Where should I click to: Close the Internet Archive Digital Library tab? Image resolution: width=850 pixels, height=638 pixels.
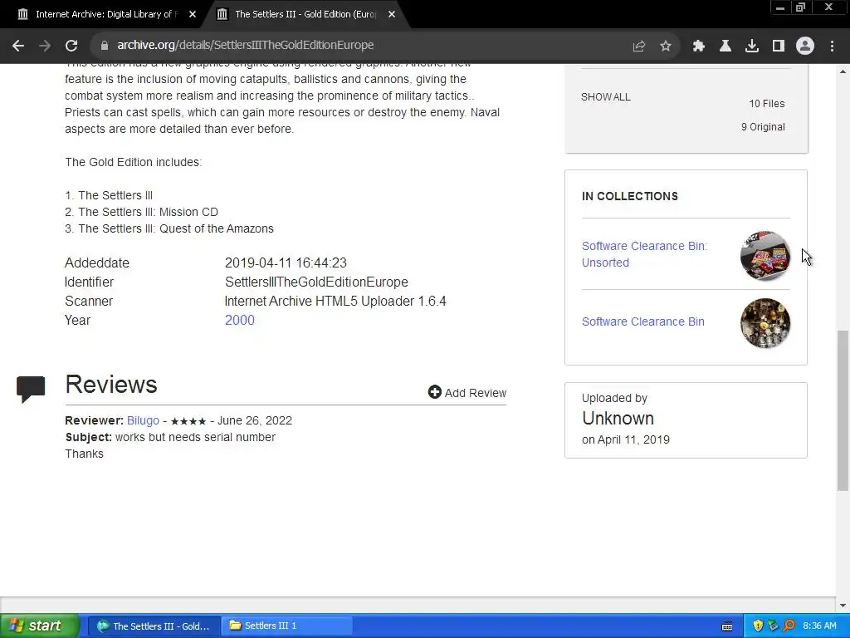pyautogui.click(x=193, y=14)
